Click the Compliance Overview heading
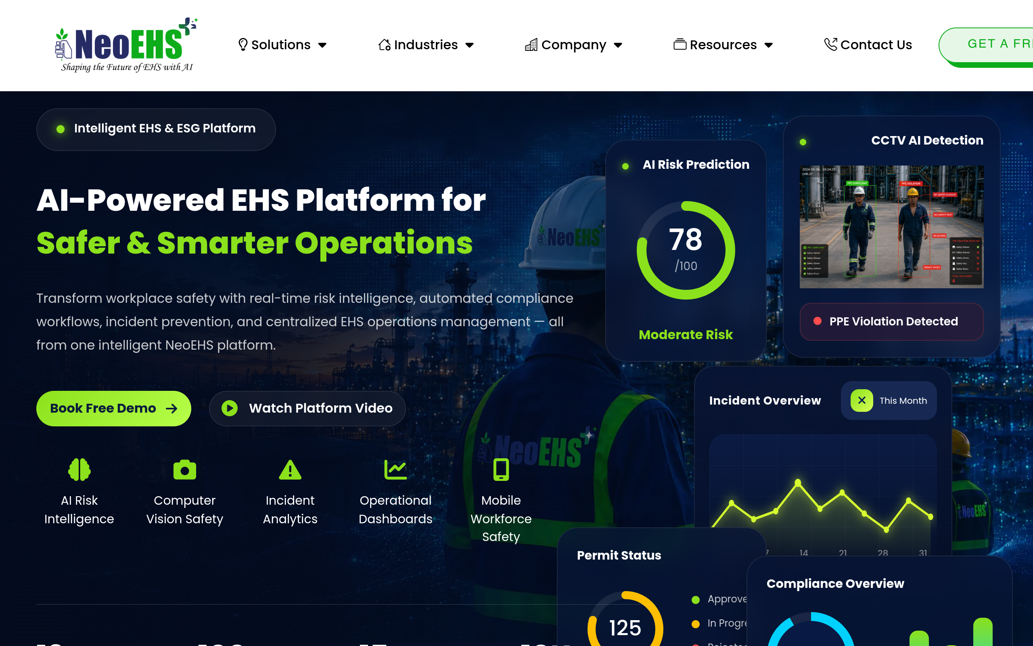This screenshot has height=646, width=1033. 835,584
